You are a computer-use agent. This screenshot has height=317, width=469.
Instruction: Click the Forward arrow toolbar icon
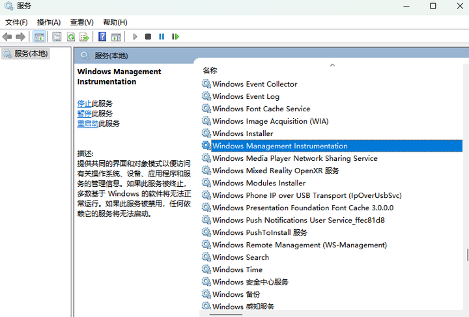point(20,36)
